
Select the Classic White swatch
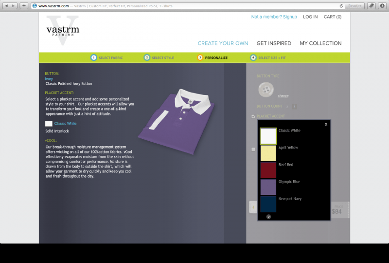(268, 136)
